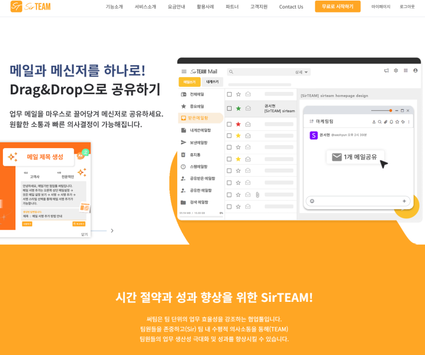Open the 고객지원 menu

(259, 7)
